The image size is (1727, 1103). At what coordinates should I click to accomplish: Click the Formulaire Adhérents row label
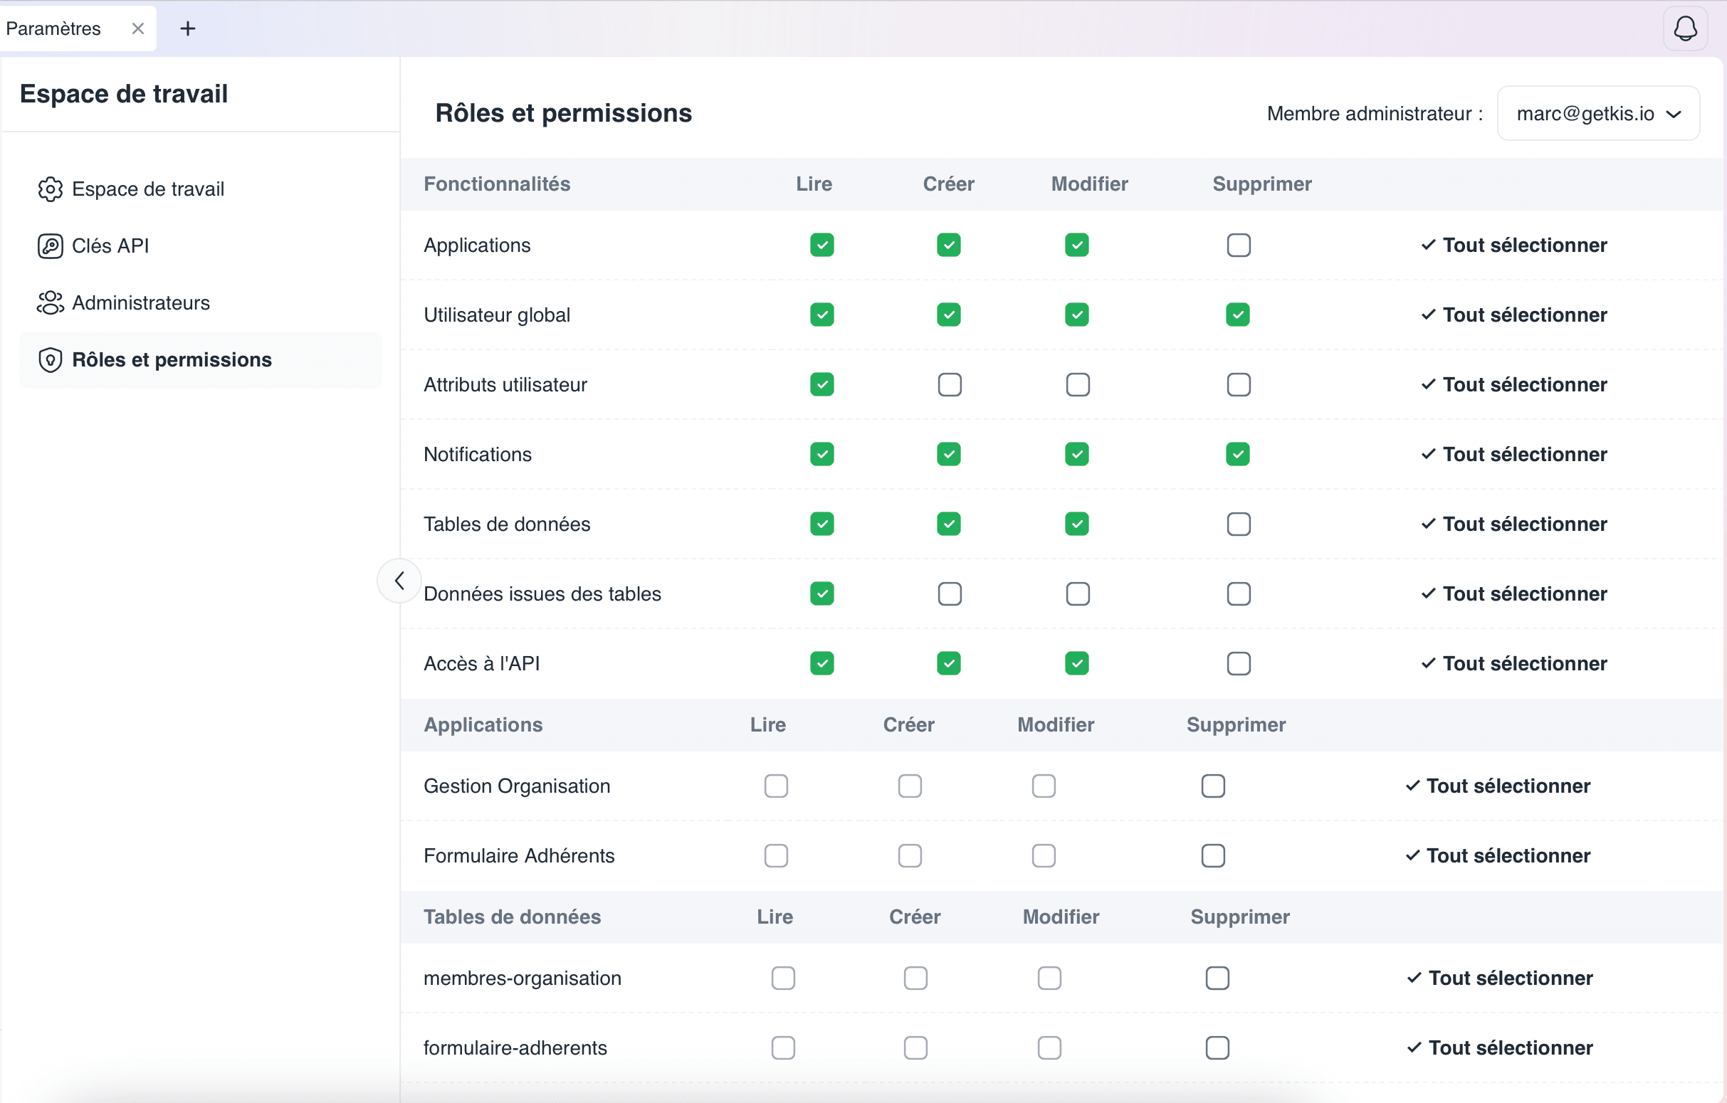519,855
